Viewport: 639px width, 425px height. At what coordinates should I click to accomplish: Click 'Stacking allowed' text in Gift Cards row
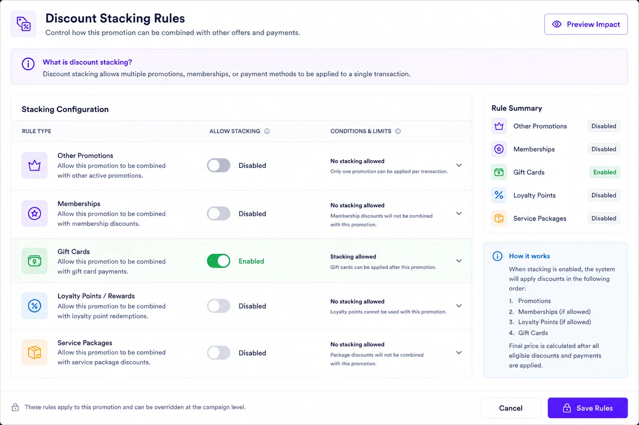point(353,257)
